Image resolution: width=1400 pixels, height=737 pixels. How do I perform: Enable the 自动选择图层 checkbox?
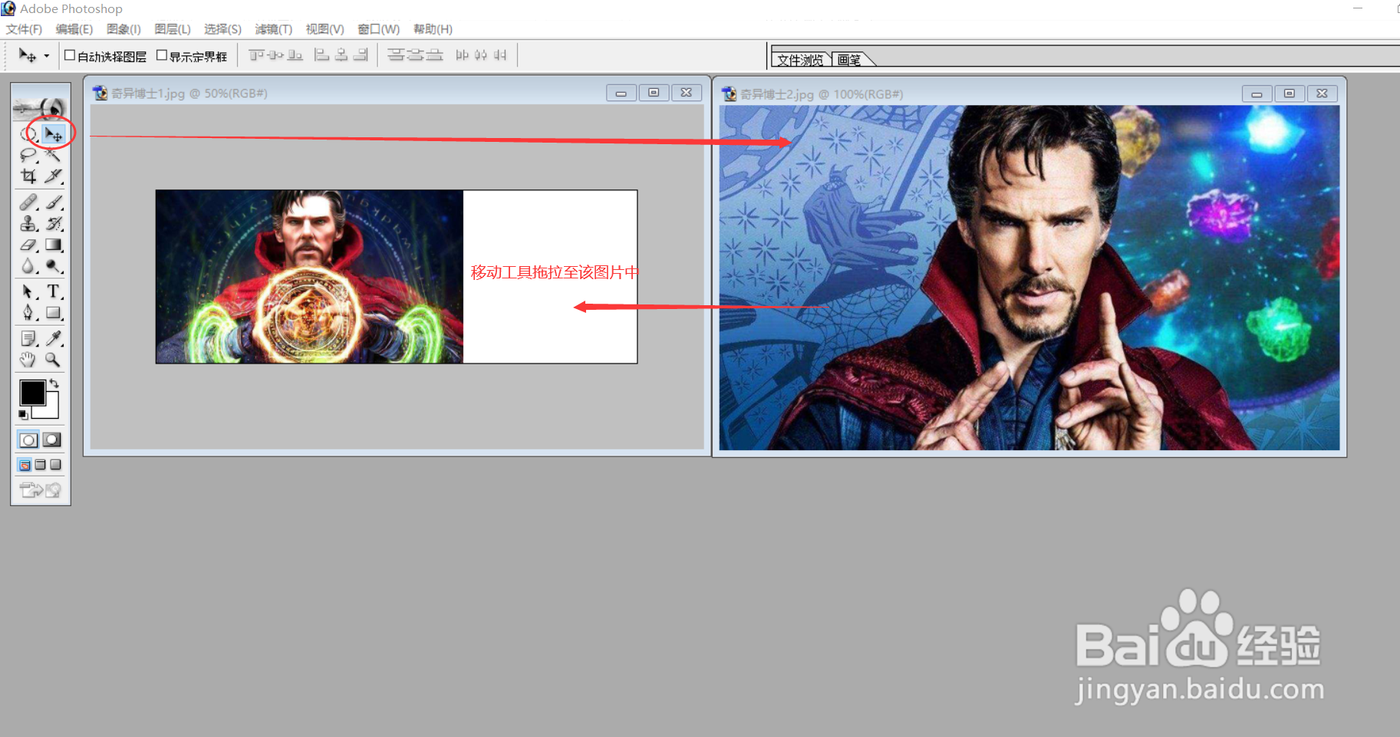70,55
